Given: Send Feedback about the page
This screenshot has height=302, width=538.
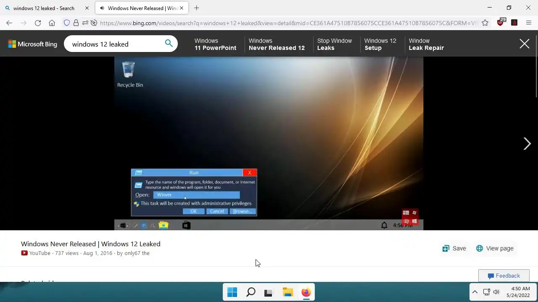Looking at the screenshot, I should click(504, 276).
